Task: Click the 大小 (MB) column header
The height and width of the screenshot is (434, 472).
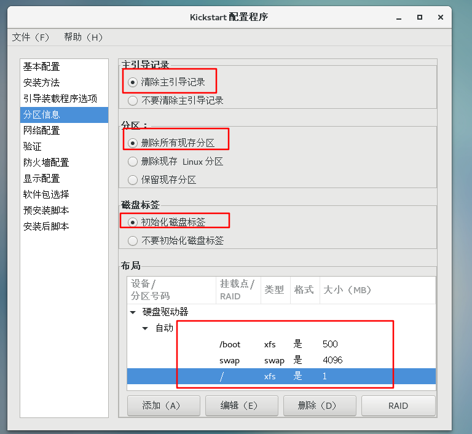Action: tap(377, 290)
